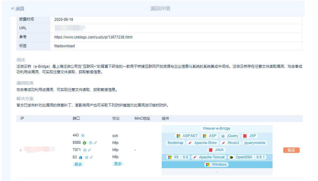This screenshot has width=318, height=181.
Task: Expand the blurred IP address row
Action: (20, 150)
